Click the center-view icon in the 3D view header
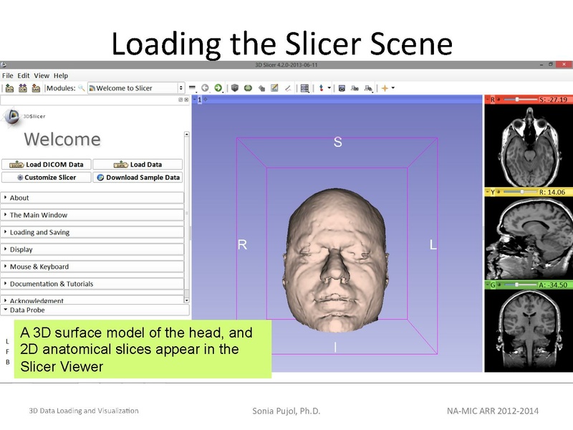This screenshot has width=573, height=430. click(206, 99)
